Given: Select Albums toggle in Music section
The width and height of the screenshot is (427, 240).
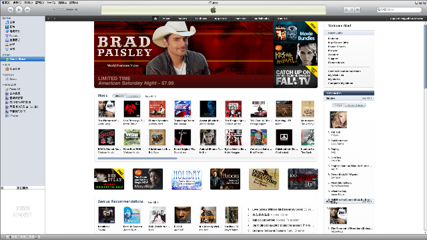Looking at the screenshot, I should pyautogui.click(x=119, y=96).
